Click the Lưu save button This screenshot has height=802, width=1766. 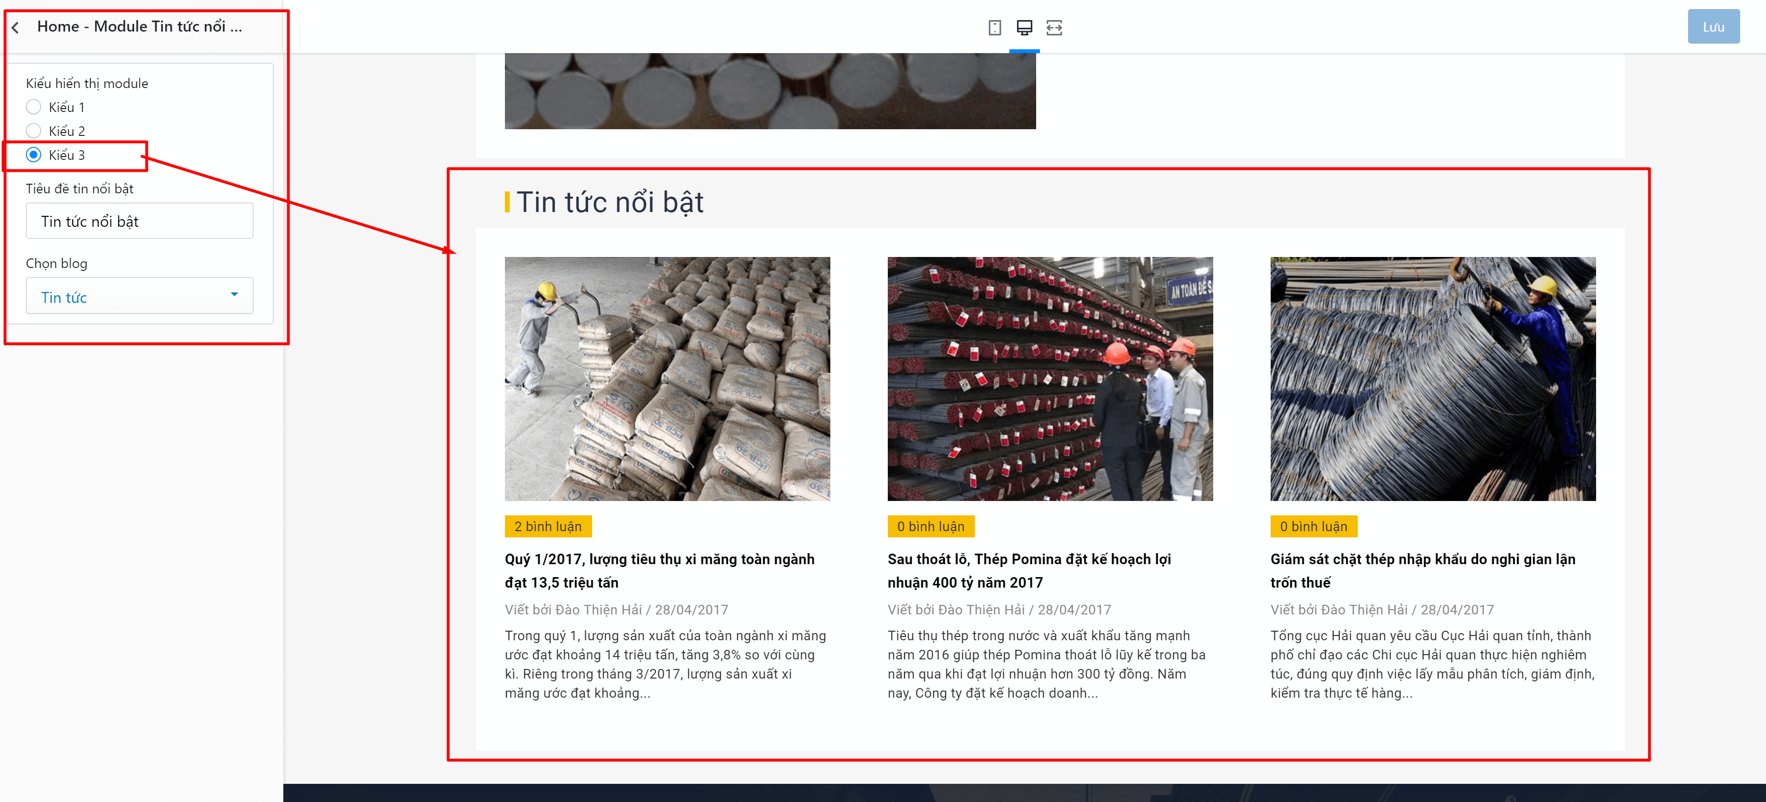tap(1713, 27)
